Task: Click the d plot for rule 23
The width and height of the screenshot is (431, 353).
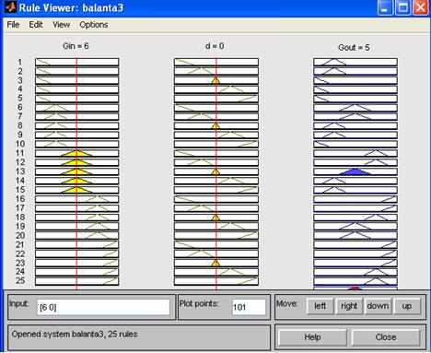Action: tap(216, 263)
